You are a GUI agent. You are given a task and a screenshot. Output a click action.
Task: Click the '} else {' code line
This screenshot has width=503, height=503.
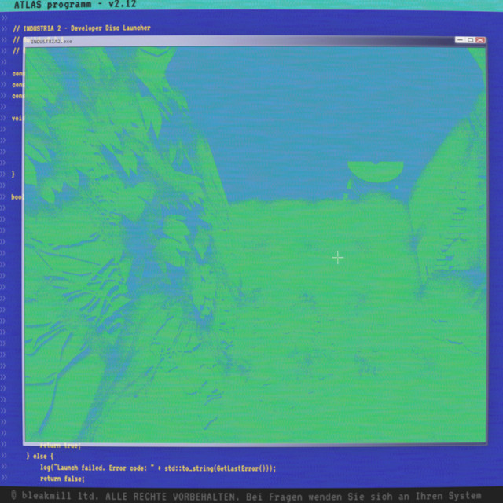[x=39, y=456]
